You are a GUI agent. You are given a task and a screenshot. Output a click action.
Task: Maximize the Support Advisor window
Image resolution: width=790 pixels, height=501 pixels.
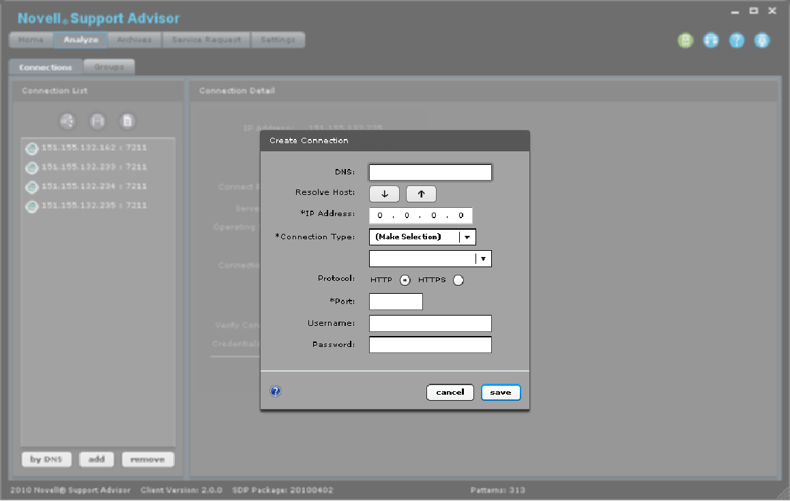point(754,11)
